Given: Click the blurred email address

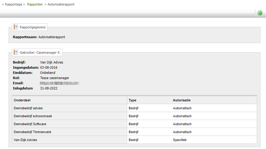Looking at the screenshot, I should (59, 83).
